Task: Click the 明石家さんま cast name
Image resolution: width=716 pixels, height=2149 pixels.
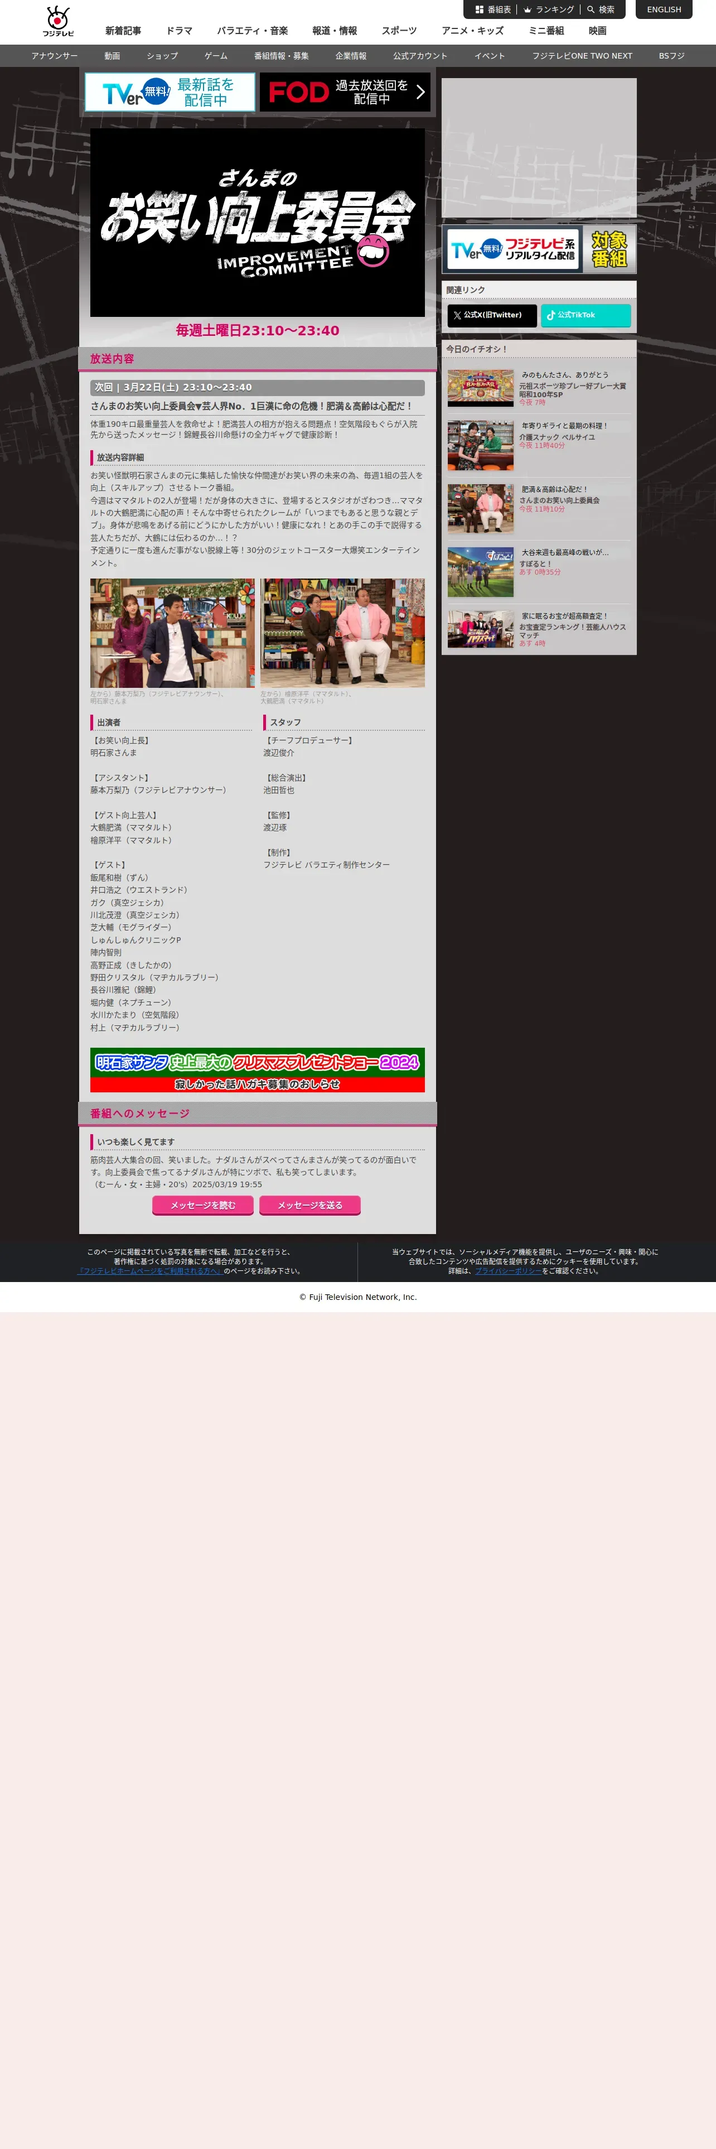Action: [113, 753]
